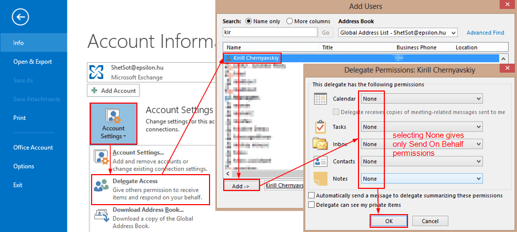Open the Info tab in sidebar
517x232 pixels.
click(x=34, y=43)
